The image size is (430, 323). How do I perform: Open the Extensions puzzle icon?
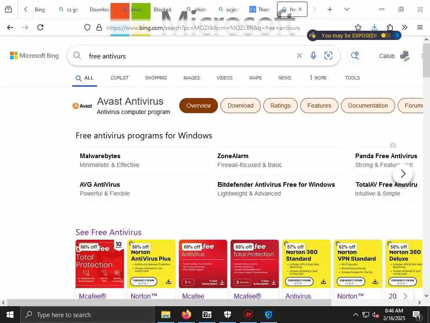[x=390, y=27]
